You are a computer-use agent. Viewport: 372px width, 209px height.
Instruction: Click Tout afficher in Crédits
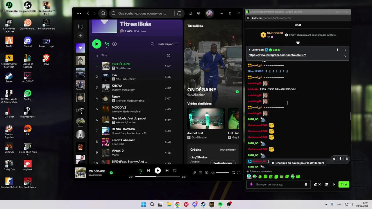click(228, 150)
